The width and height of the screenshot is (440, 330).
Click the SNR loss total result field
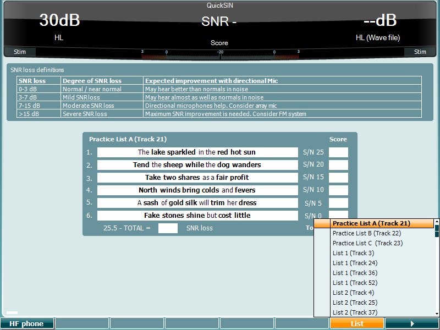tap(168, 228)
